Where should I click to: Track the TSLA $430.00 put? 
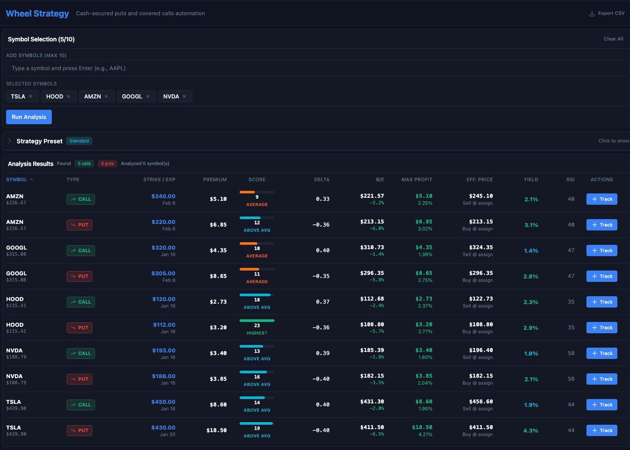(602, 430)
